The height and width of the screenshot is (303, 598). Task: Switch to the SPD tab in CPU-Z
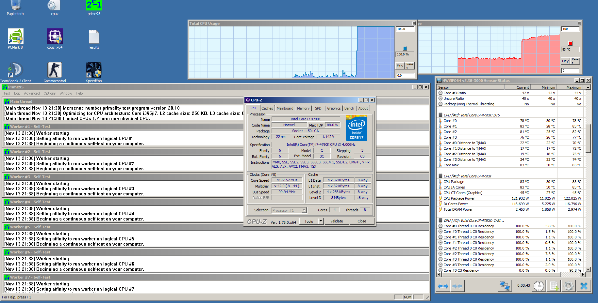(x=318, y=108)
